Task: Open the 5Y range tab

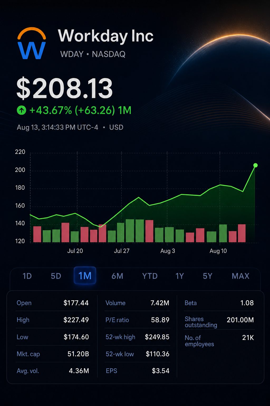Action: click(208, 276)
